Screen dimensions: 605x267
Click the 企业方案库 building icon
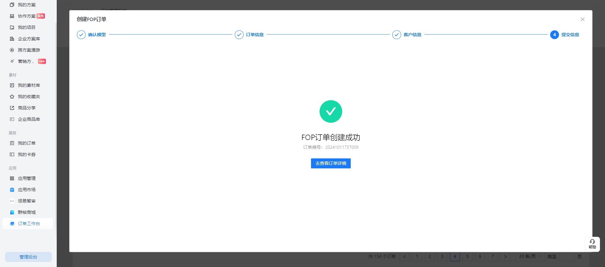click(12, 39)
